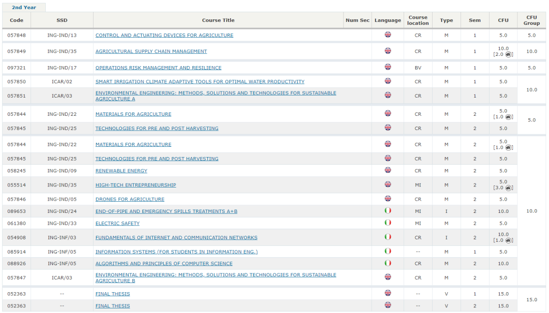Click Italian flag in Internet and Communication Networks row
Screen dimensions: 549x313
point(388,237)
